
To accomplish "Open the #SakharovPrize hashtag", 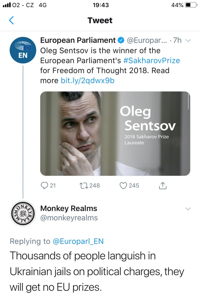I will 152,60.
